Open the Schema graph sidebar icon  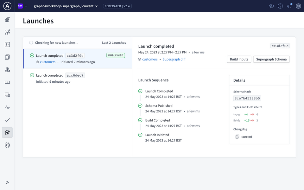pyautogui.click(x=7, y=32)
